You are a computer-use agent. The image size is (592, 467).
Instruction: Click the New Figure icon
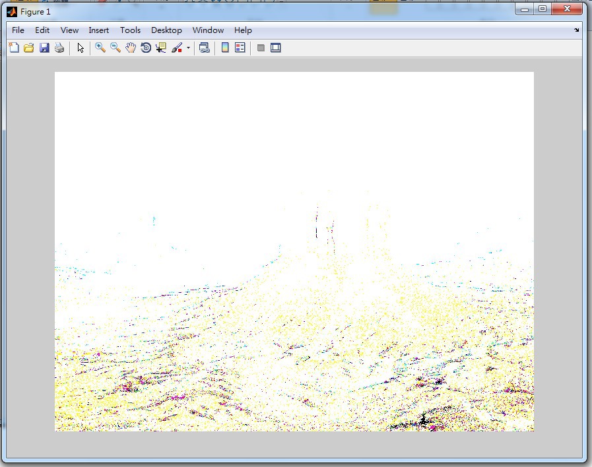coord(14,47)
